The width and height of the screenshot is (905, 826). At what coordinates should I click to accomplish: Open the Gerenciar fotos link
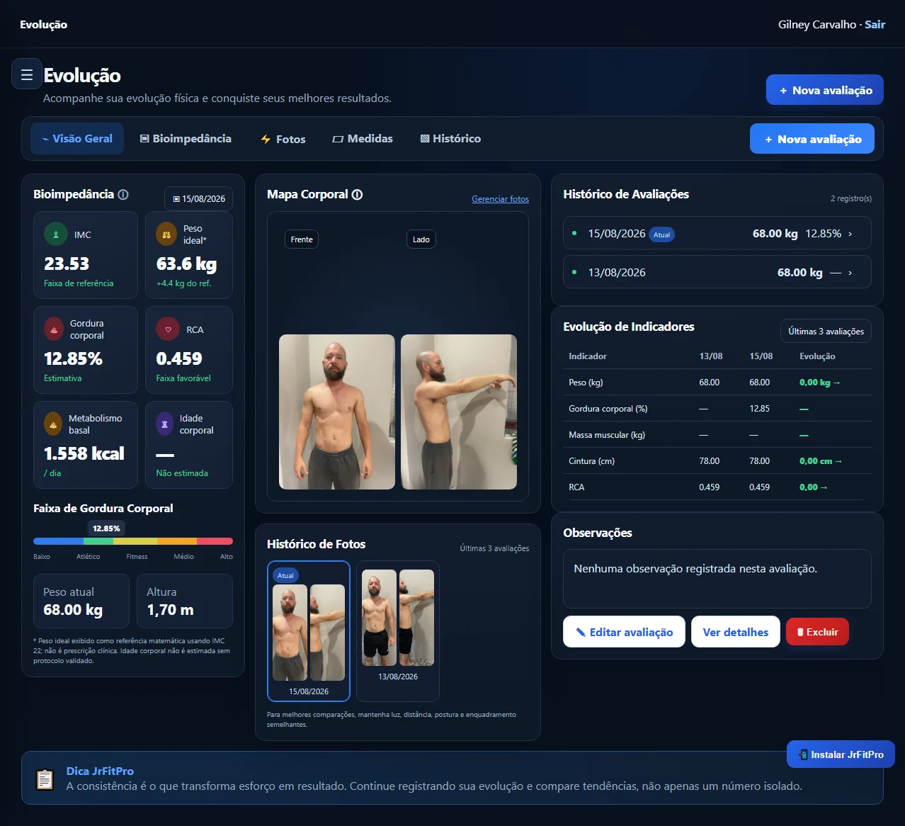501,199
